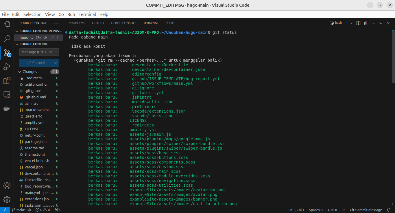
Task: Split the terminal panel
Action: click(358, 23)
